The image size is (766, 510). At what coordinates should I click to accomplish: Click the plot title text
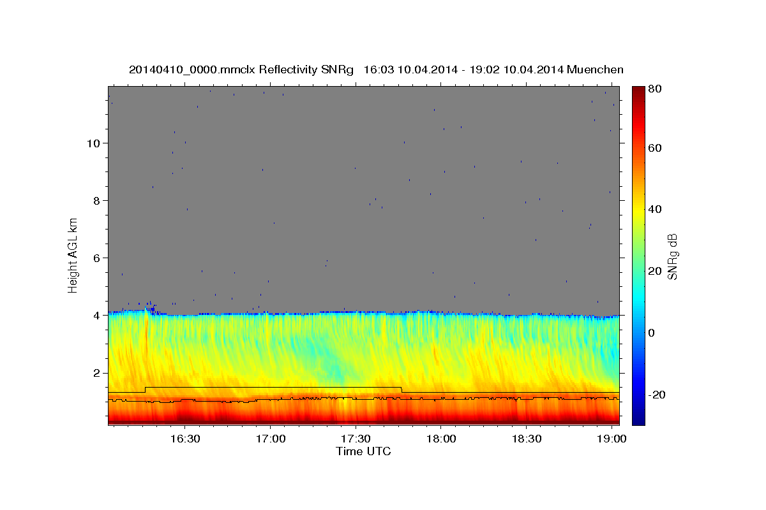[376, 69]
